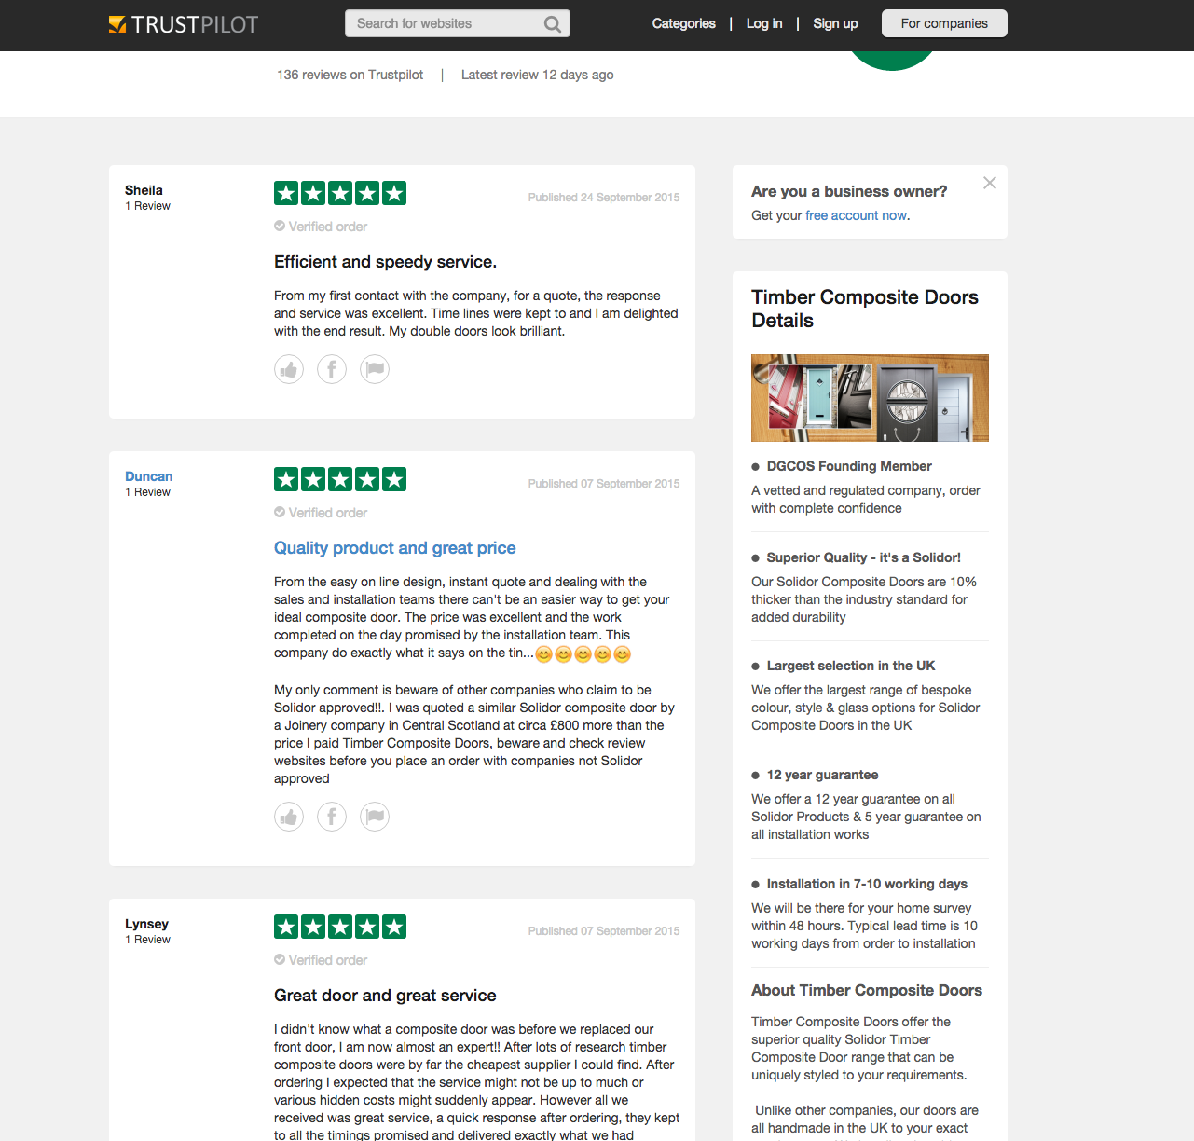Select Lynsey's reviewer name
The height and width of the screenshot is (1141, 1194).
pos(147,925)
